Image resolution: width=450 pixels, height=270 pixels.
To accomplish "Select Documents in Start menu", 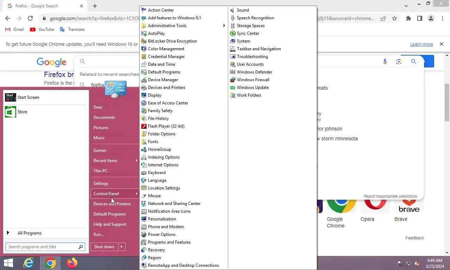I will click(x=104, y=117).
